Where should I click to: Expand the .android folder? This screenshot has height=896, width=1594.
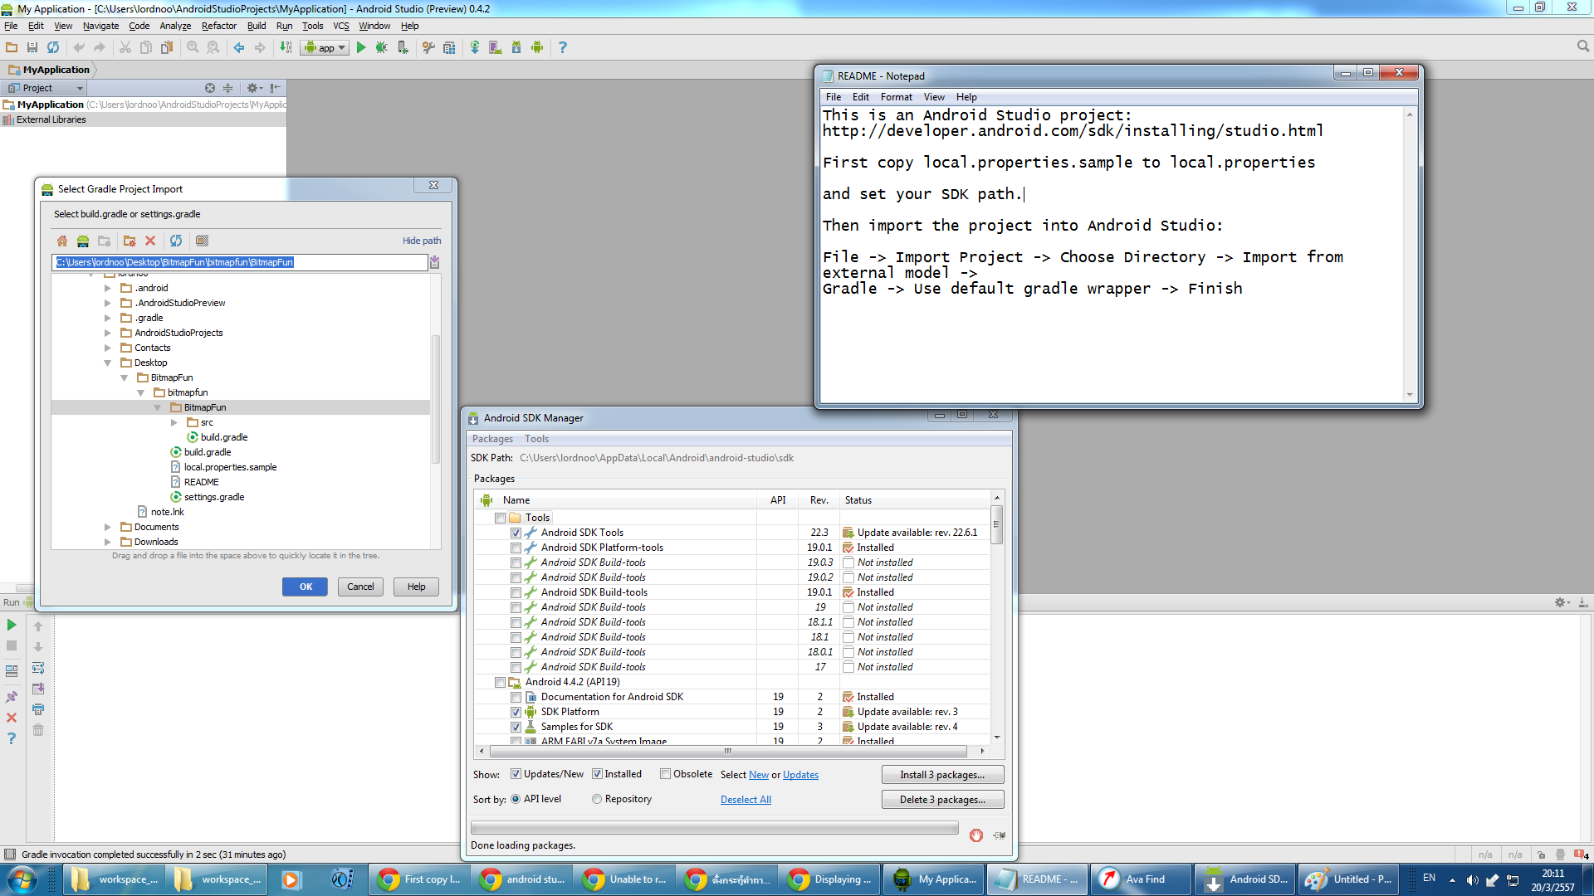108,288
